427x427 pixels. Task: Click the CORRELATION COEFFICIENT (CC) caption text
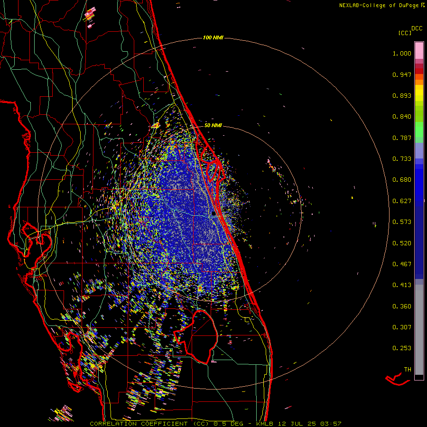149,424
